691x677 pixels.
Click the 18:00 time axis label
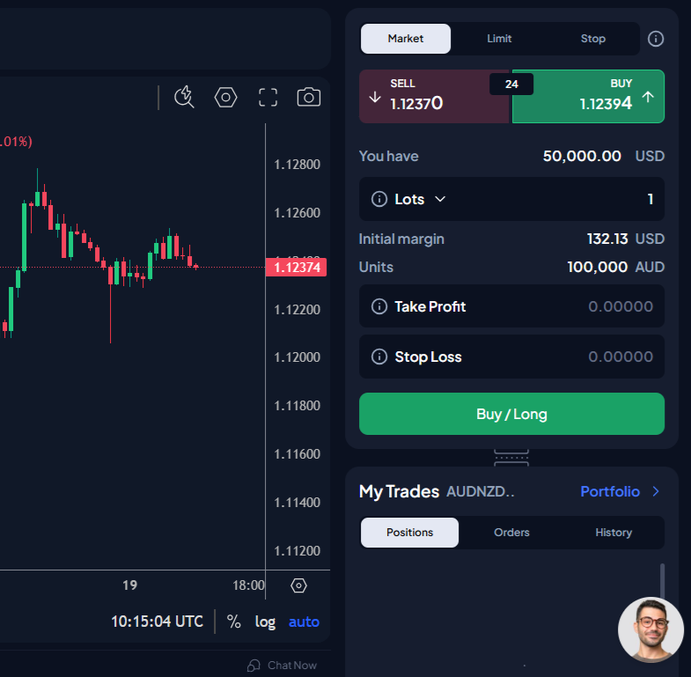[x=248, y=585]
